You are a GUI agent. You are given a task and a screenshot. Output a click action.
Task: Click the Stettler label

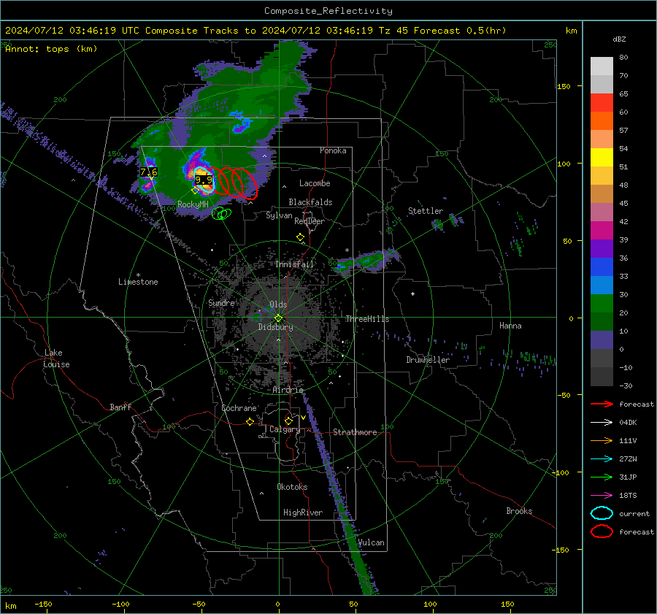(426, 211)
